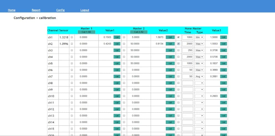
Task: Toggle the ch2 None Master checkbox
Action: click(179, 44)
